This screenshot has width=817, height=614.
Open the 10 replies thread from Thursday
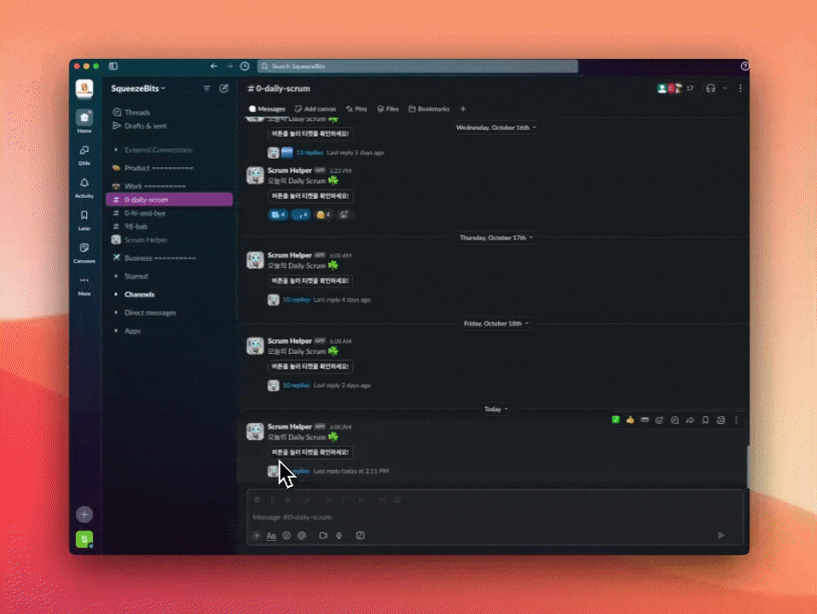(296, 300)
